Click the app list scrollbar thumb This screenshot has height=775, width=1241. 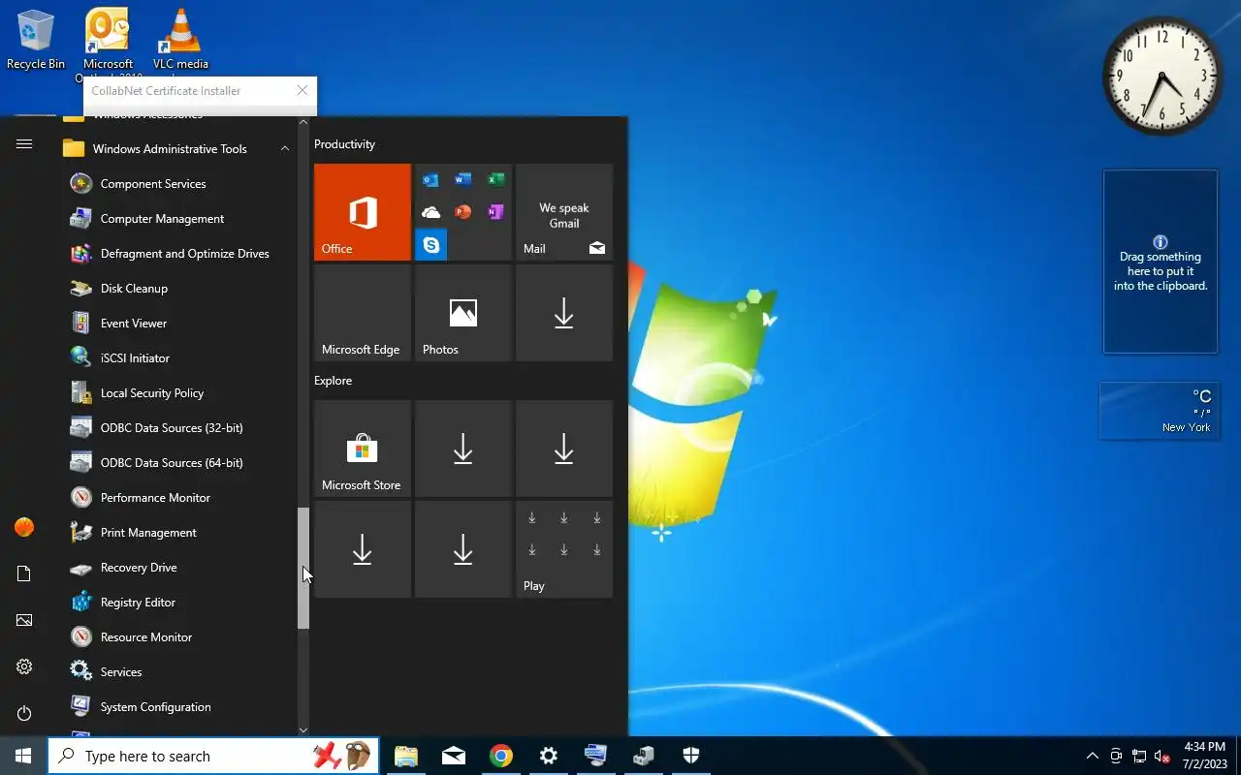303,569
